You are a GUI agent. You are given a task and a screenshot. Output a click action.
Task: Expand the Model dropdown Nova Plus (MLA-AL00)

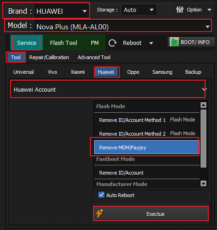point(123,27)
